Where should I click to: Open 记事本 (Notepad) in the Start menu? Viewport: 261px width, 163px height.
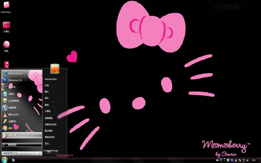pyautogui.click(x=22, y=94)
